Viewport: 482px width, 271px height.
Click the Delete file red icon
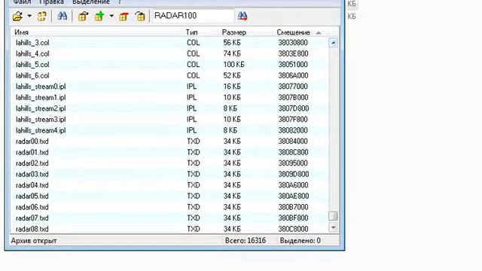pos(124,16)
